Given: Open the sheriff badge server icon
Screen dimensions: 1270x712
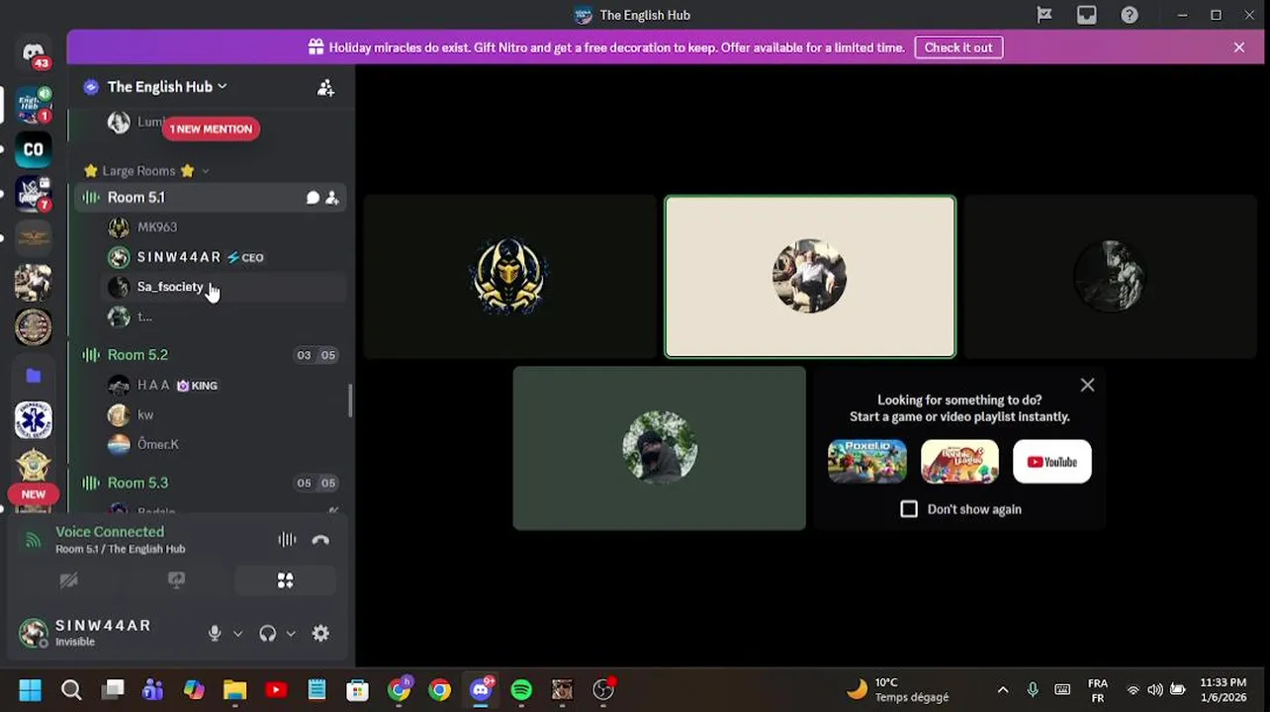Looking at the screenshot, I should pyautogui.click(x=34, y=465).
